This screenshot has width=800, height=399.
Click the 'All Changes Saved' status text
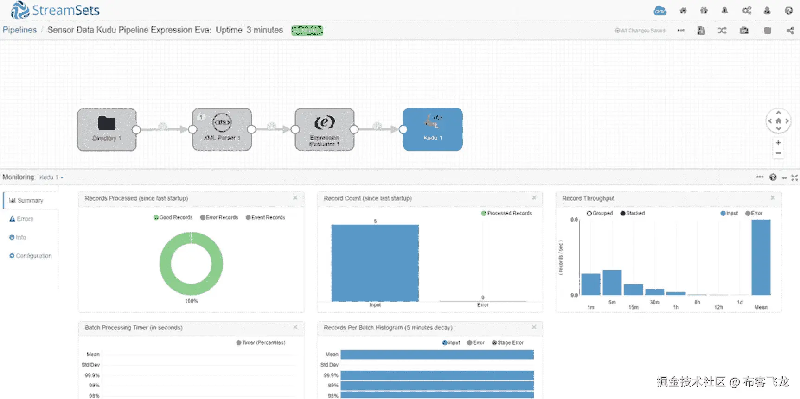(x=640, y=31)
